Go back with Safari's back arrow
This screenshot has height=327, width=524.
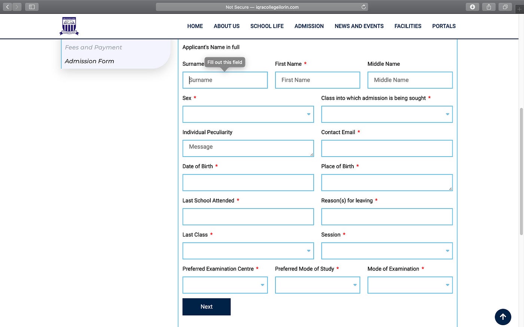click(x=7, y=7)
